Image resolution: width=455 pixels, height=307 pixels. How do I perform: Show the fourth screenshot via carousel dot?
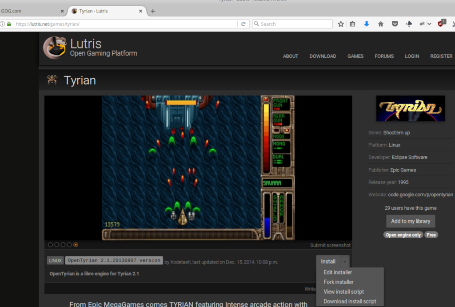pyautogui.click(x=69, y=245)
